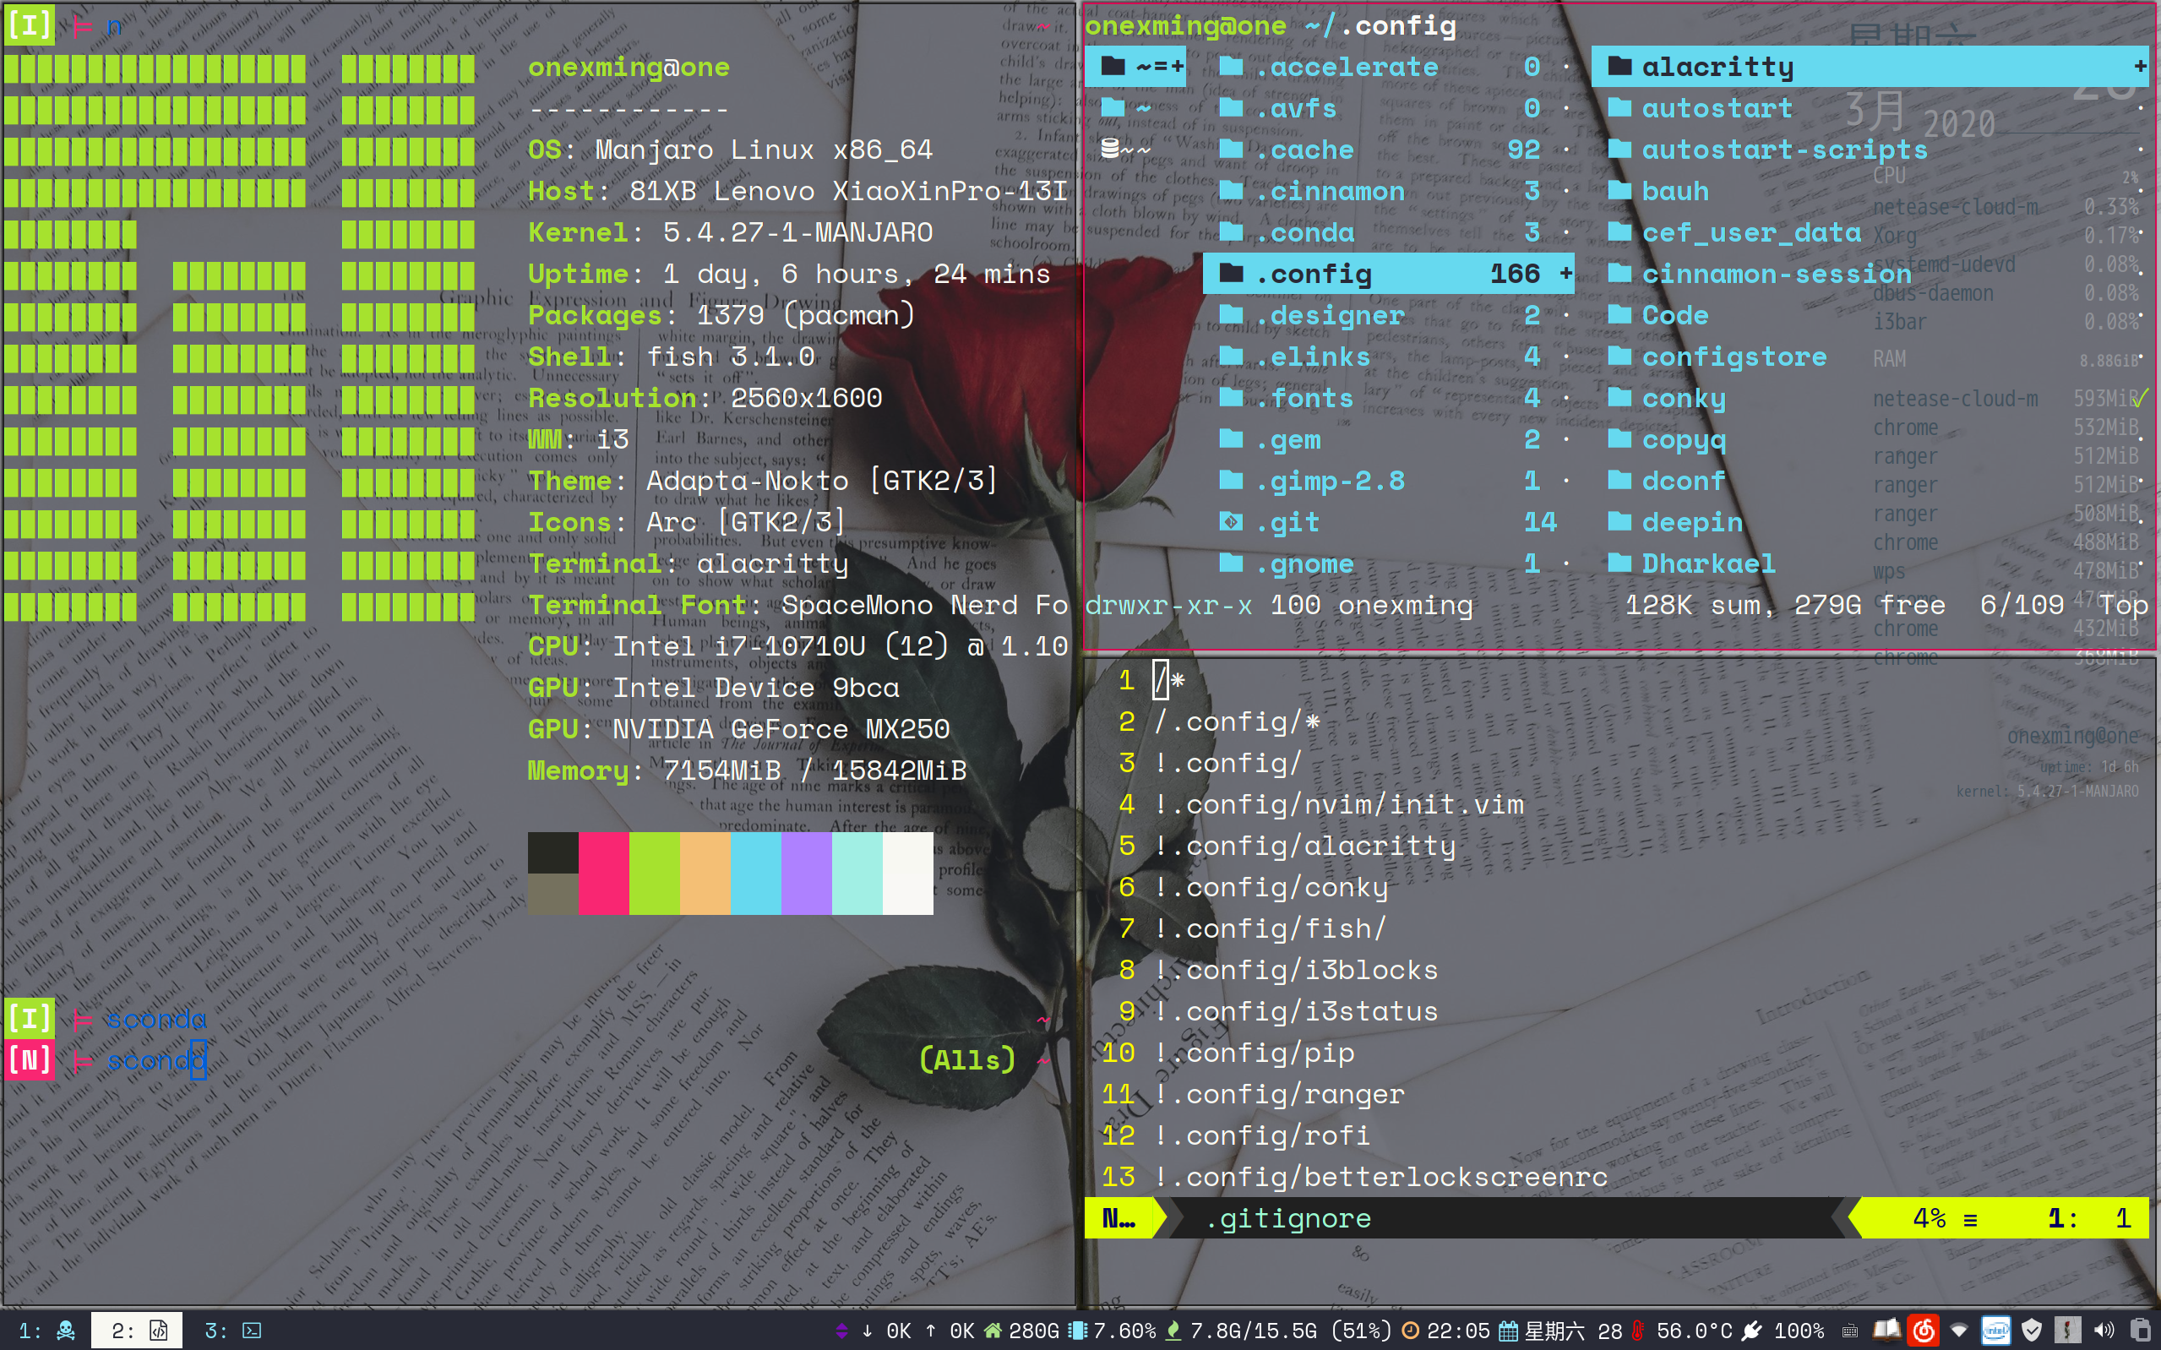Click the memory usage icon before 7.8G/15.5G
This screenshot has width=2161, height=1350.
click(1173, 1331)
